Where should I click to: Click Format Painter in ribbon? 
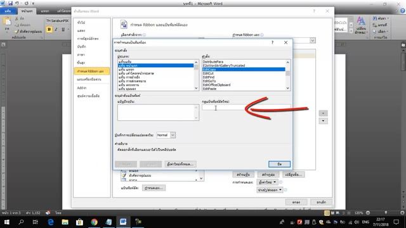29,31
